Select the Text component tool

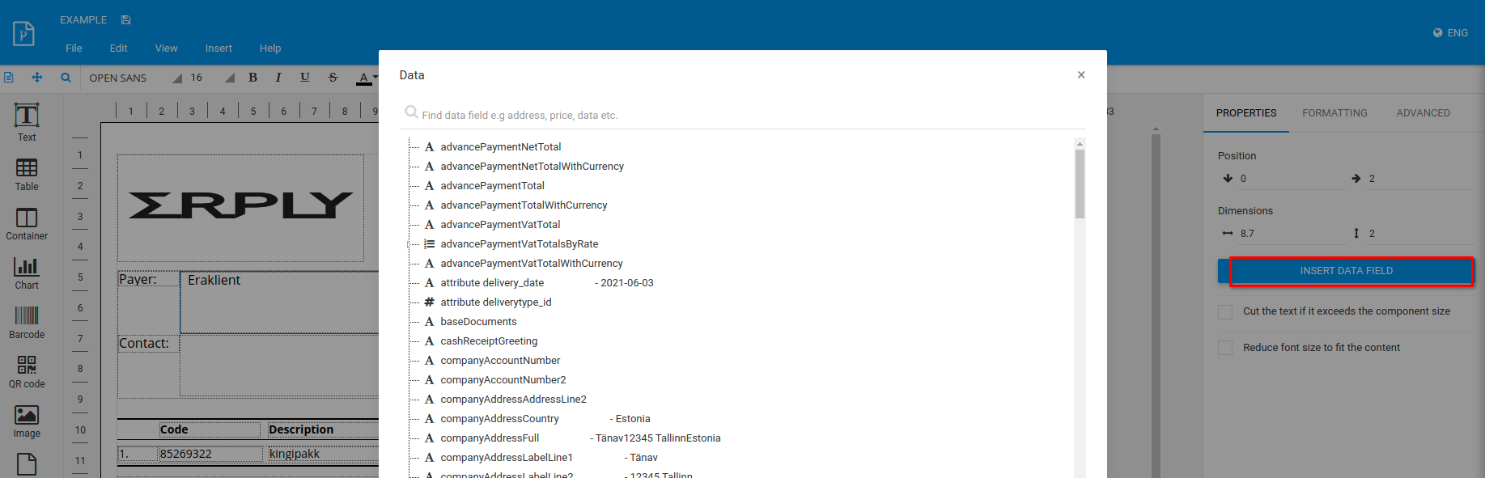[27, 122]
